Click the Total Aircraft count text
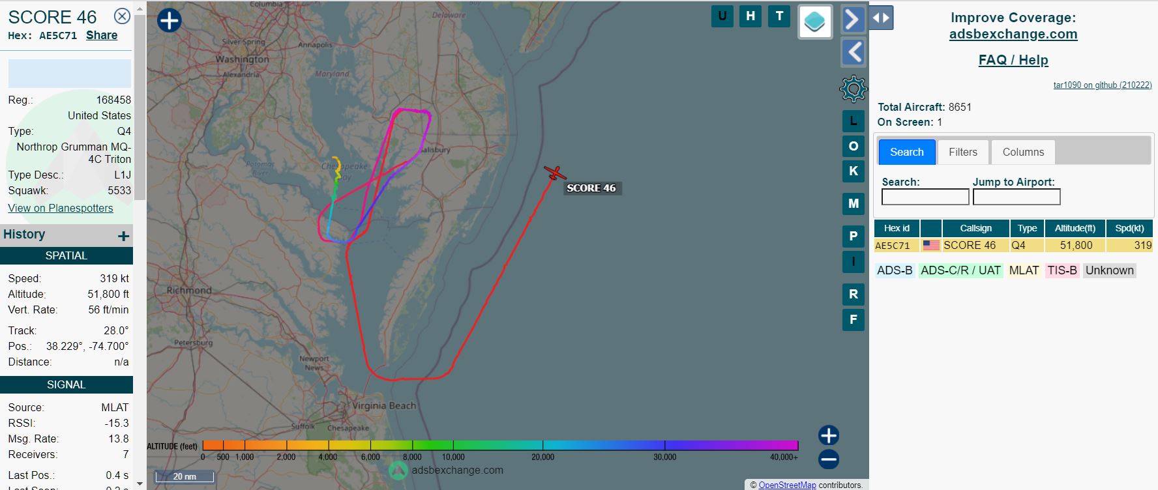1158x490 pixels. point(924,107)
